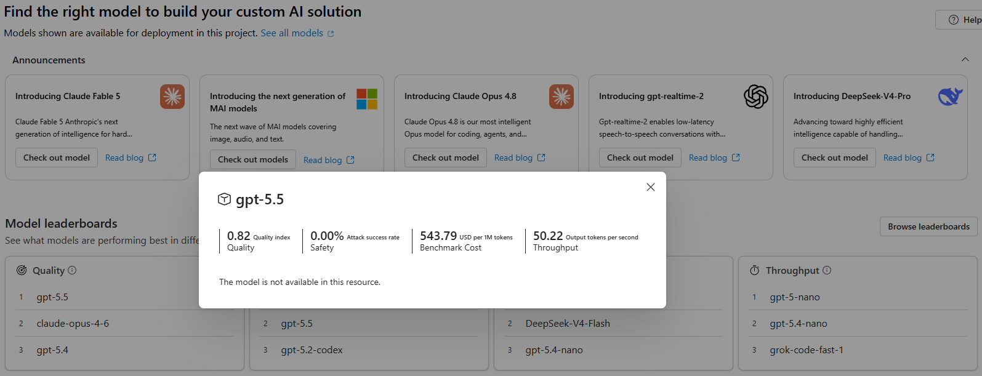Click the Claude Fable 5 Anthropic logo icon
The image size is (982, 376).
click(172, 97)
